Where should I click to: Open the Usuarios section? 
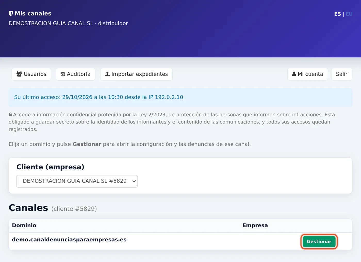pyautogui.click(x=31, y=74)
